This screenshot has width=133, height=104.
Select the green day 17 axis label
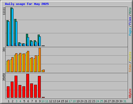[x=70, y=101]
